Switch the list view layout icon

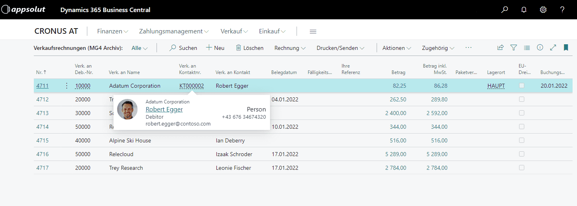tap(527, 47)
